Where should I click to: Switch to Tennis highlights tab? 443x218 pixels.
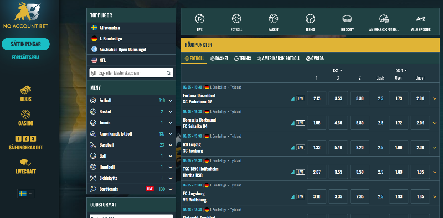(243, 59)
